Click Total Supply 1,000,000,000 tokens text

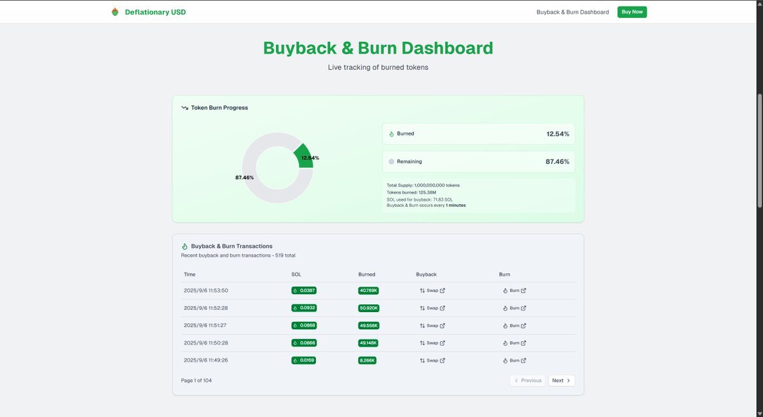click(423, 186)
